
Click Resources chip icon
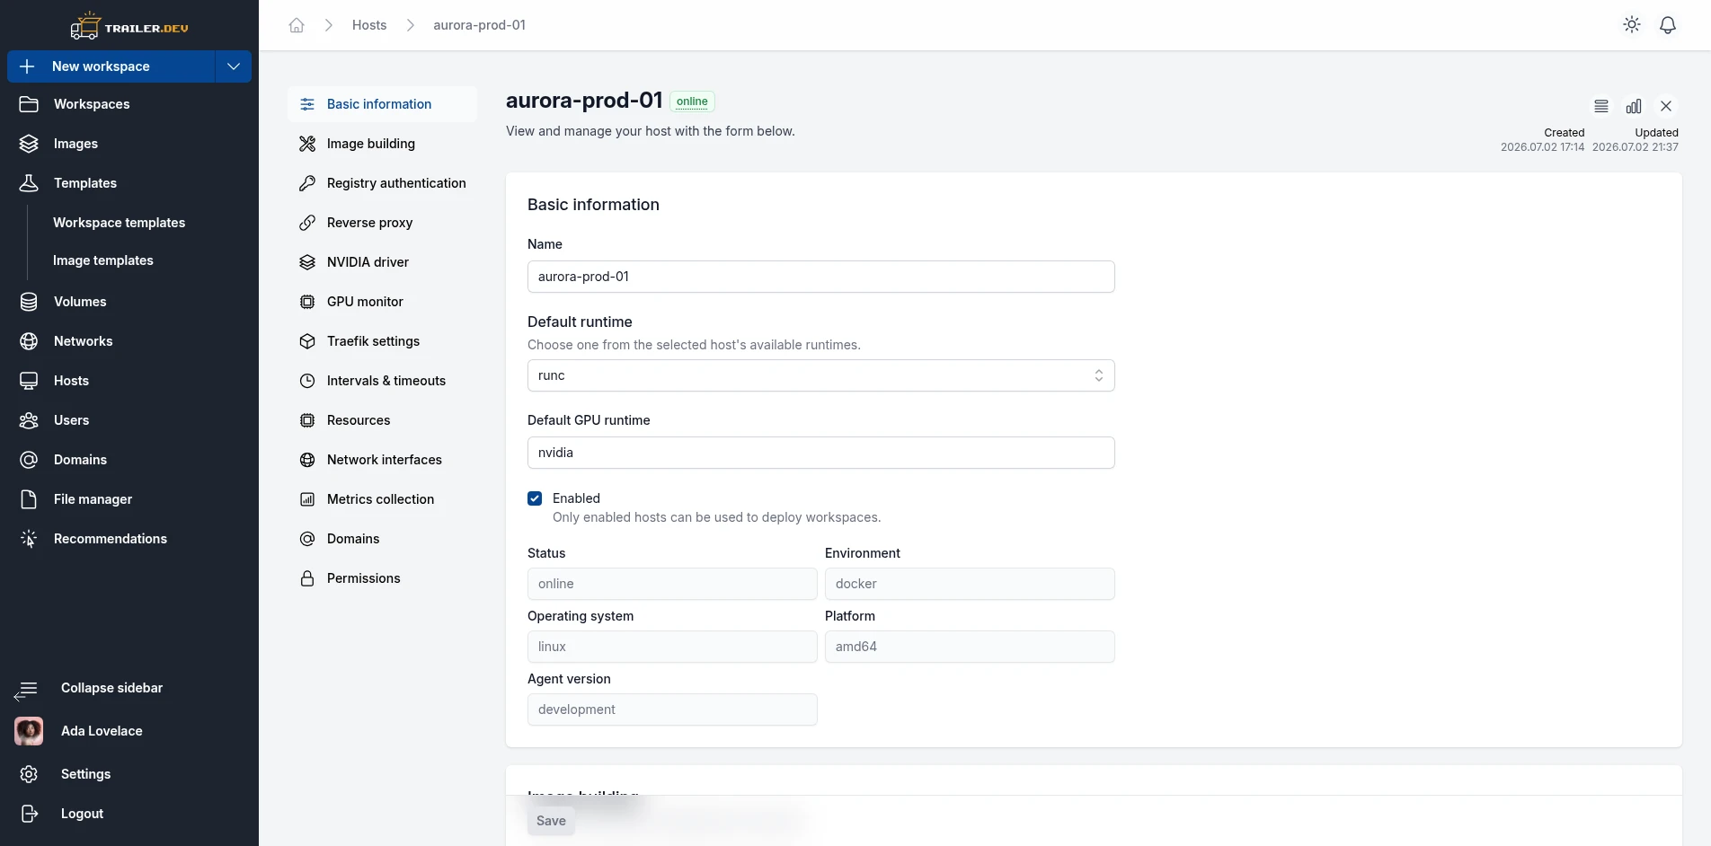pyautogui.click(x=307, y=420)
